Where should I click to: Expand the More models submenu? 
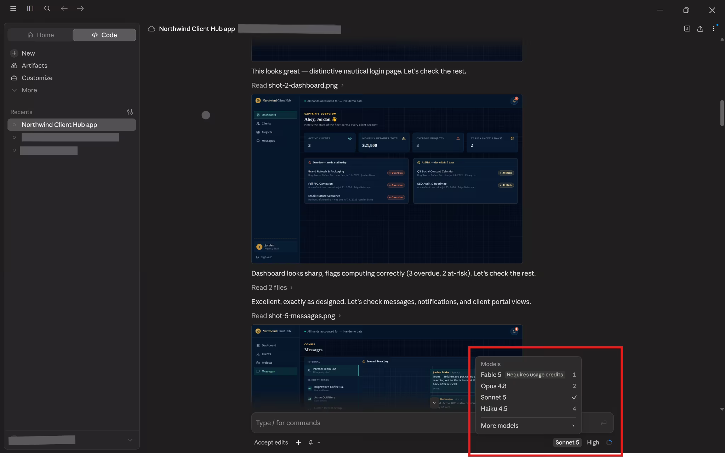[528, 426]
